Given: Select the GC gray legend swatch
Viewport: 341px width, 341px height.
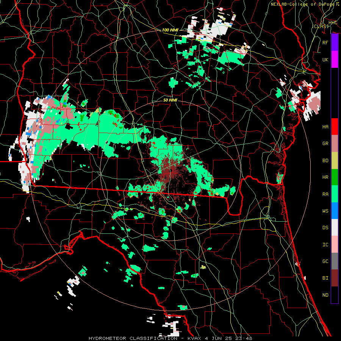Looking at the screenshot, I should 335,261.
